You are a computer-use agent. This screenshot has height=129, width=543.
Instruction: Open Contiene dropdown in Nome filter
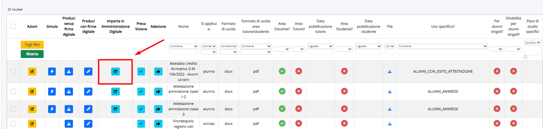coord(184,46)
